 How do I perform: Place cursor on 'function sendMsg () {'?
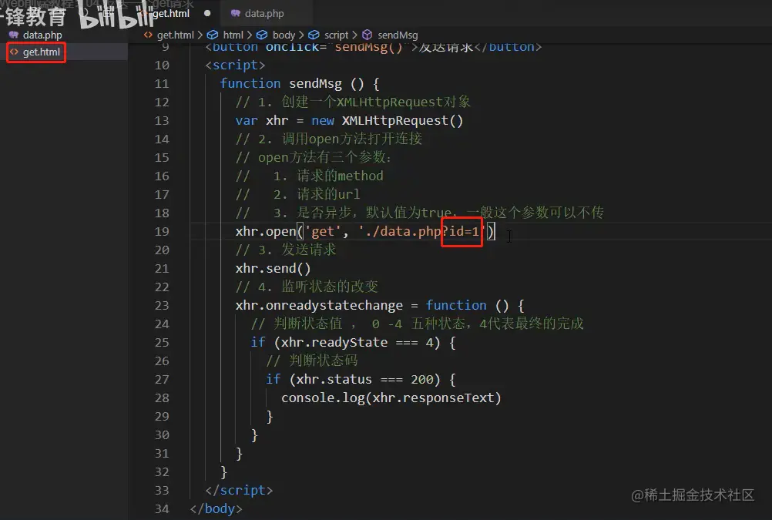pyautogui.click(x=300, y=84)
